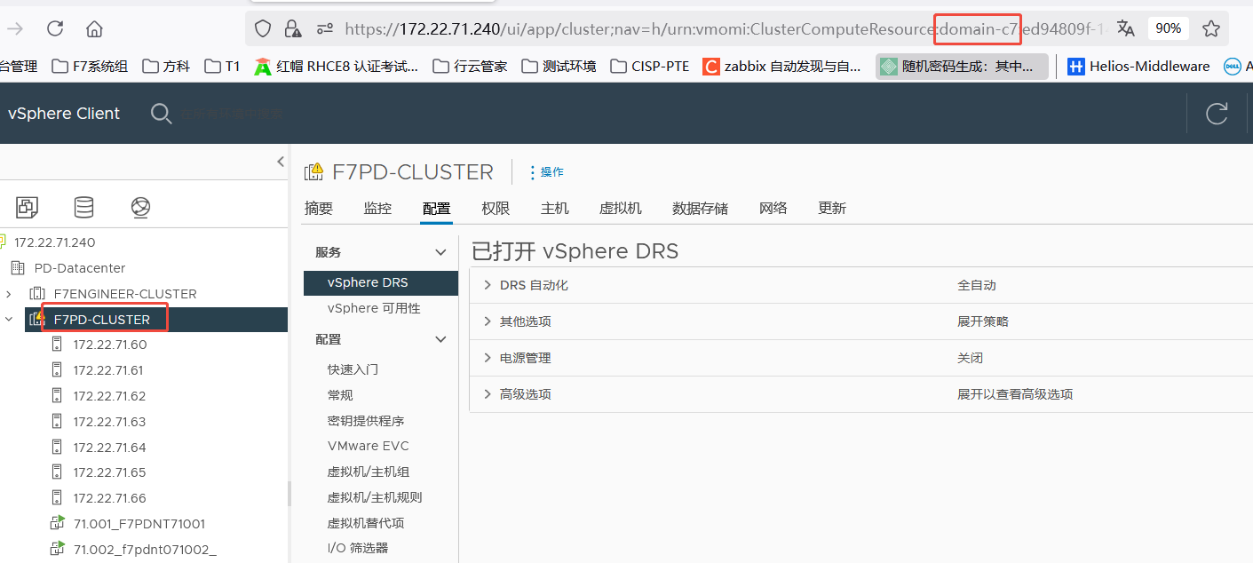Open 快速入门 configuration page
1253x563 pixels.
[353, 369]
